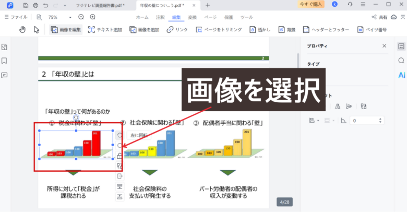Click the zoom in magnifier icon

tap(93, 17)
